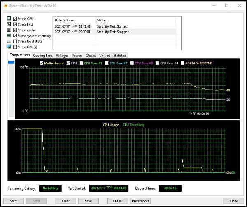The width and height of the screenshot is (247, 207).
Task: Click the disk drive icon beside Stress local disks
Action: tap(9, 41)
